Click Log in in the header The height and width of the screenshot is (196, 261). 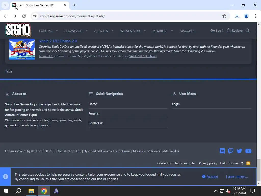point(217,31)
